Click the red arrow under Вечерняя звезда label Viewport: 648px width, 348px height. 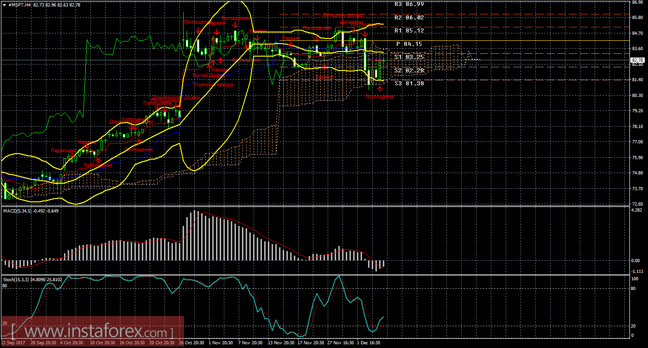(342, 22)
